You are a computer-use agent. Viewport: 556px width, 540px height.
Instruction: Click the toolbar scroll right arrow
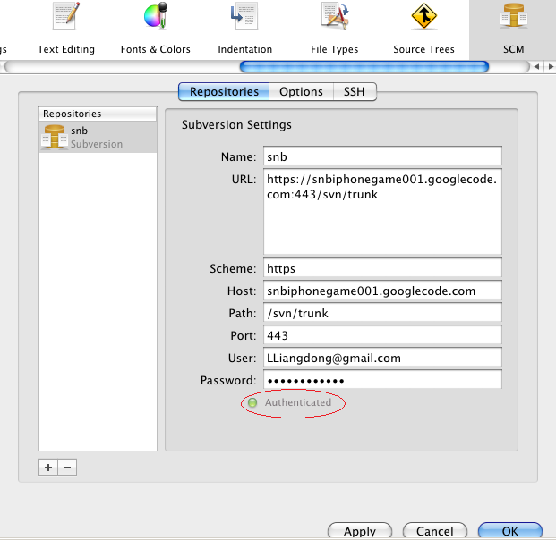point(551,66)
